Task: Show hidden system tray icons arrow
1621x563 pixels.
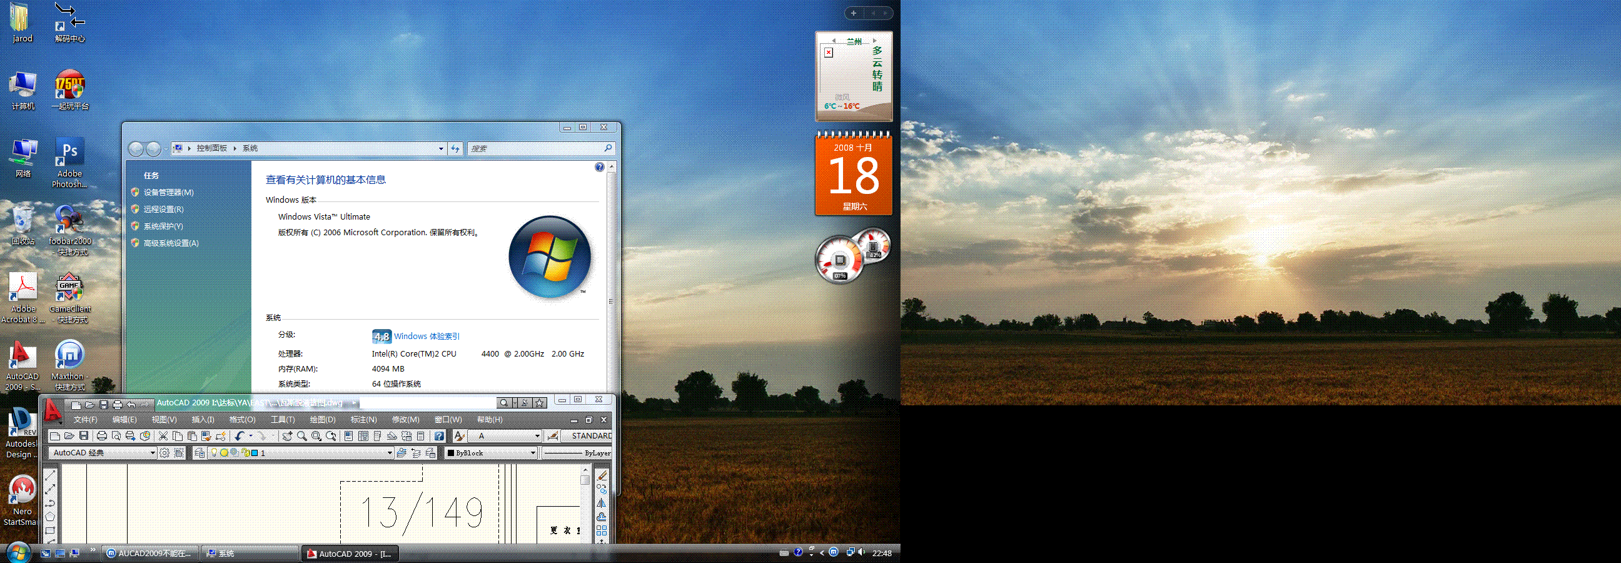Action: point(822,553)
